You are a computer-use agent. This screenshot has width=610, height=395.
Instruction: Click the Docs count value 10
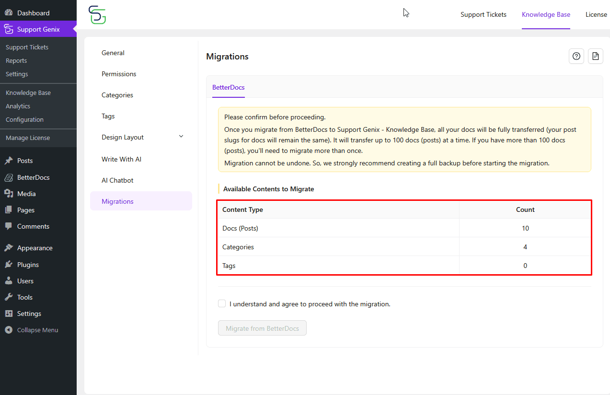pos(525,228)
